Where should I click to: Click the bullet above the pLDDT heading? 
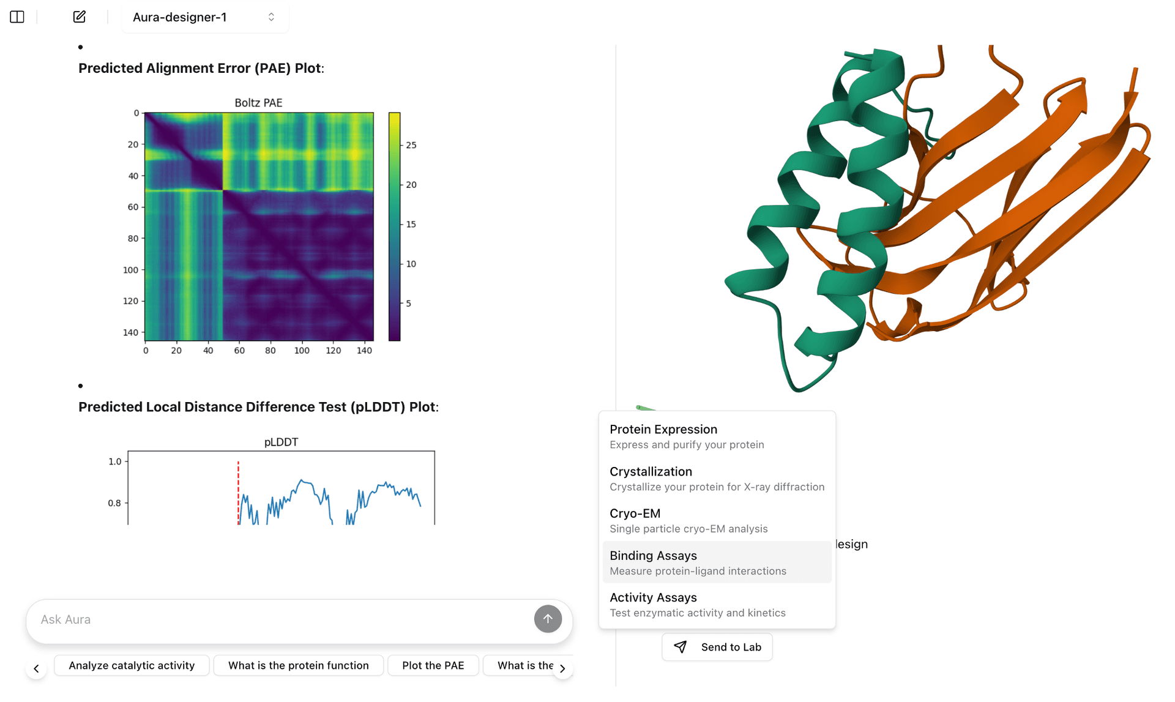pos(80,386)
